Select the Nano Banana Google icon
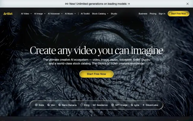The image size is (193, 121). [59, 105]
